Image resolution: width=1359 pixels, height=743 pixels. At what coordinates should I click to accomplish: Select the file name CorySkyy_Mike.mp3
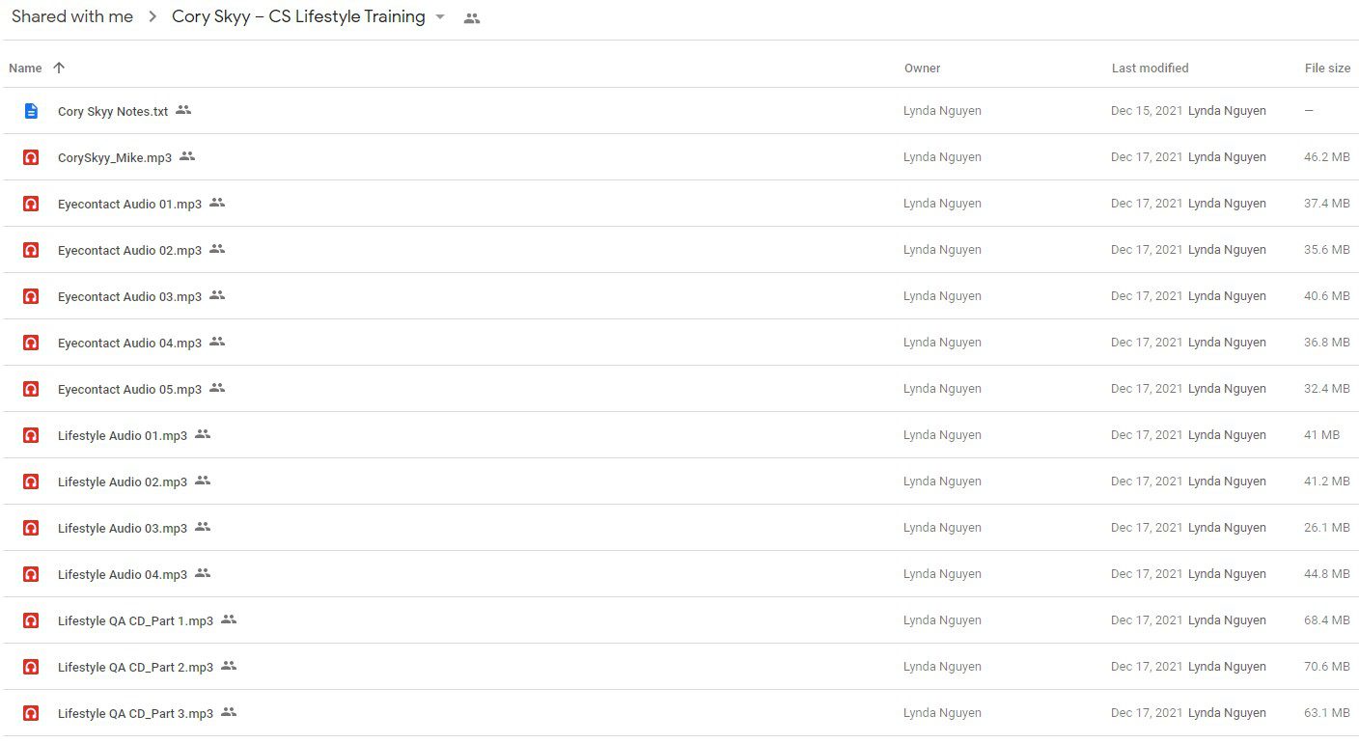coord(115,157)
